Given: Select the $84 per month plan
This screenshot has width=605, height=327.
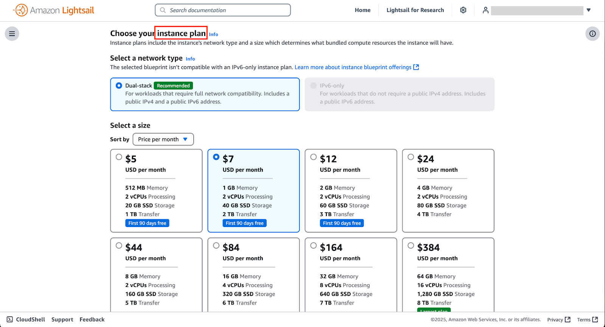Looking at the screenshot, I should pos(216,245).
